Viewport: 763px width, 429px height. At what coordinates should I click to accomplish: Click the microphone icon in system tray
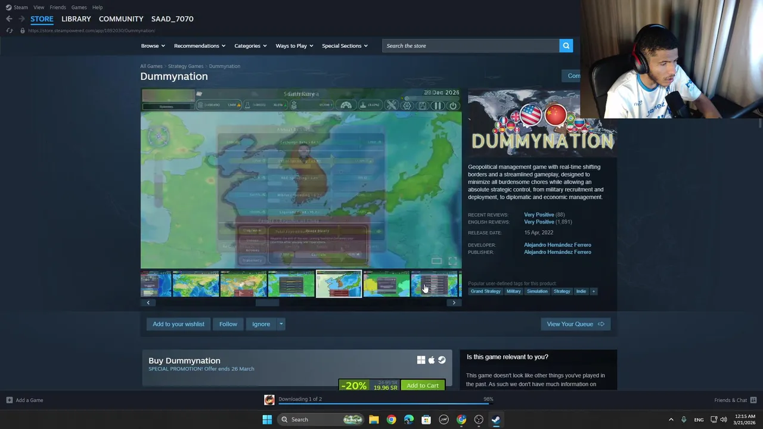[684, 419]
